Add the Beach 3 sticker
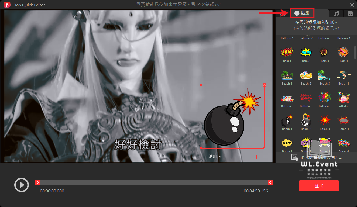Screen dimensions: 357x207 [x=325, y=75]
